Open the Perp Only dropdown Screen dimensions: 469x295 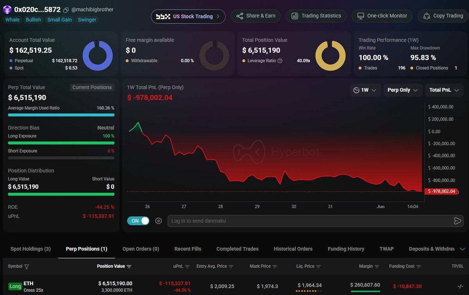point(403,90)
